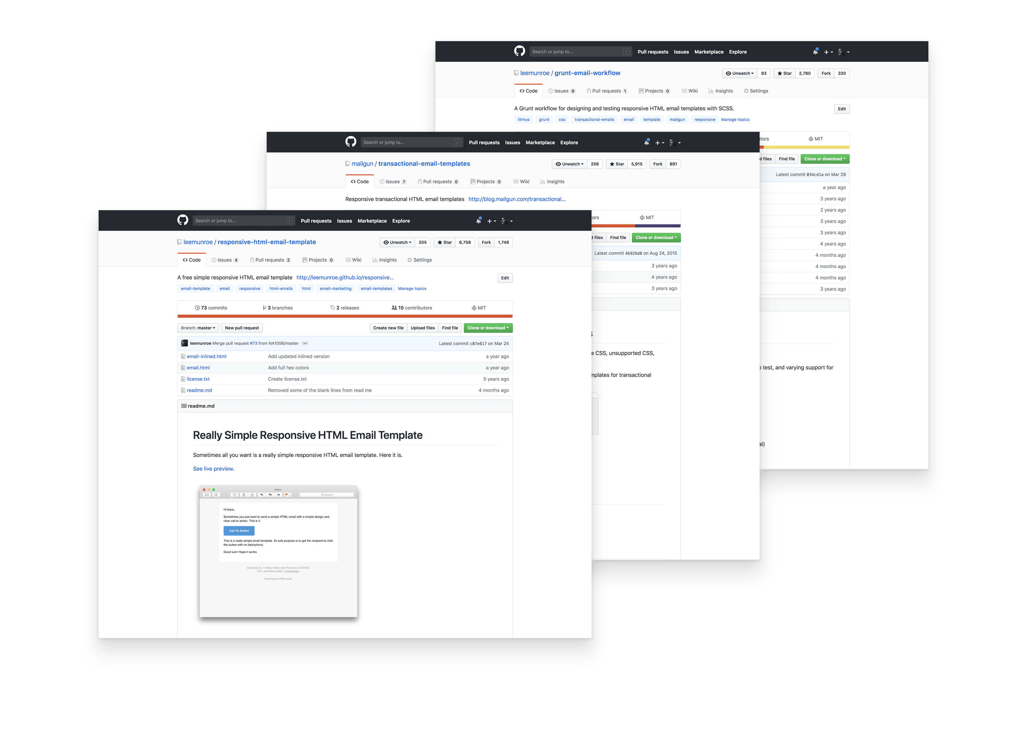Screen dimensions: 1027x749
Task: Click email-marketing topic tag
Action: click(x=336, y=288)
